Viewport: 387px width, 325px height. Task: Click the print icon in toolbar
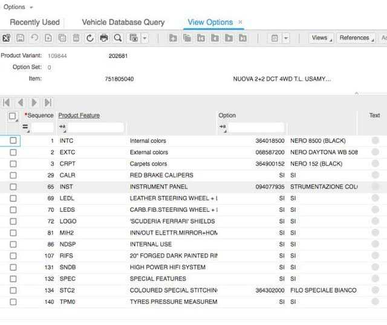pyautogui.click(x=104, y=38)
